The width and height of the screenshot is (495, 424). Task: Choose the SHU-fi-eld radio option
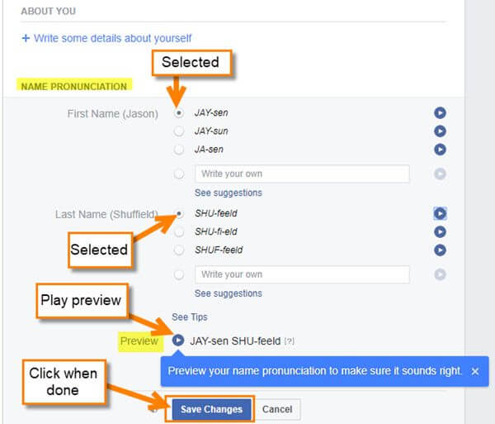tap(179, 231)
